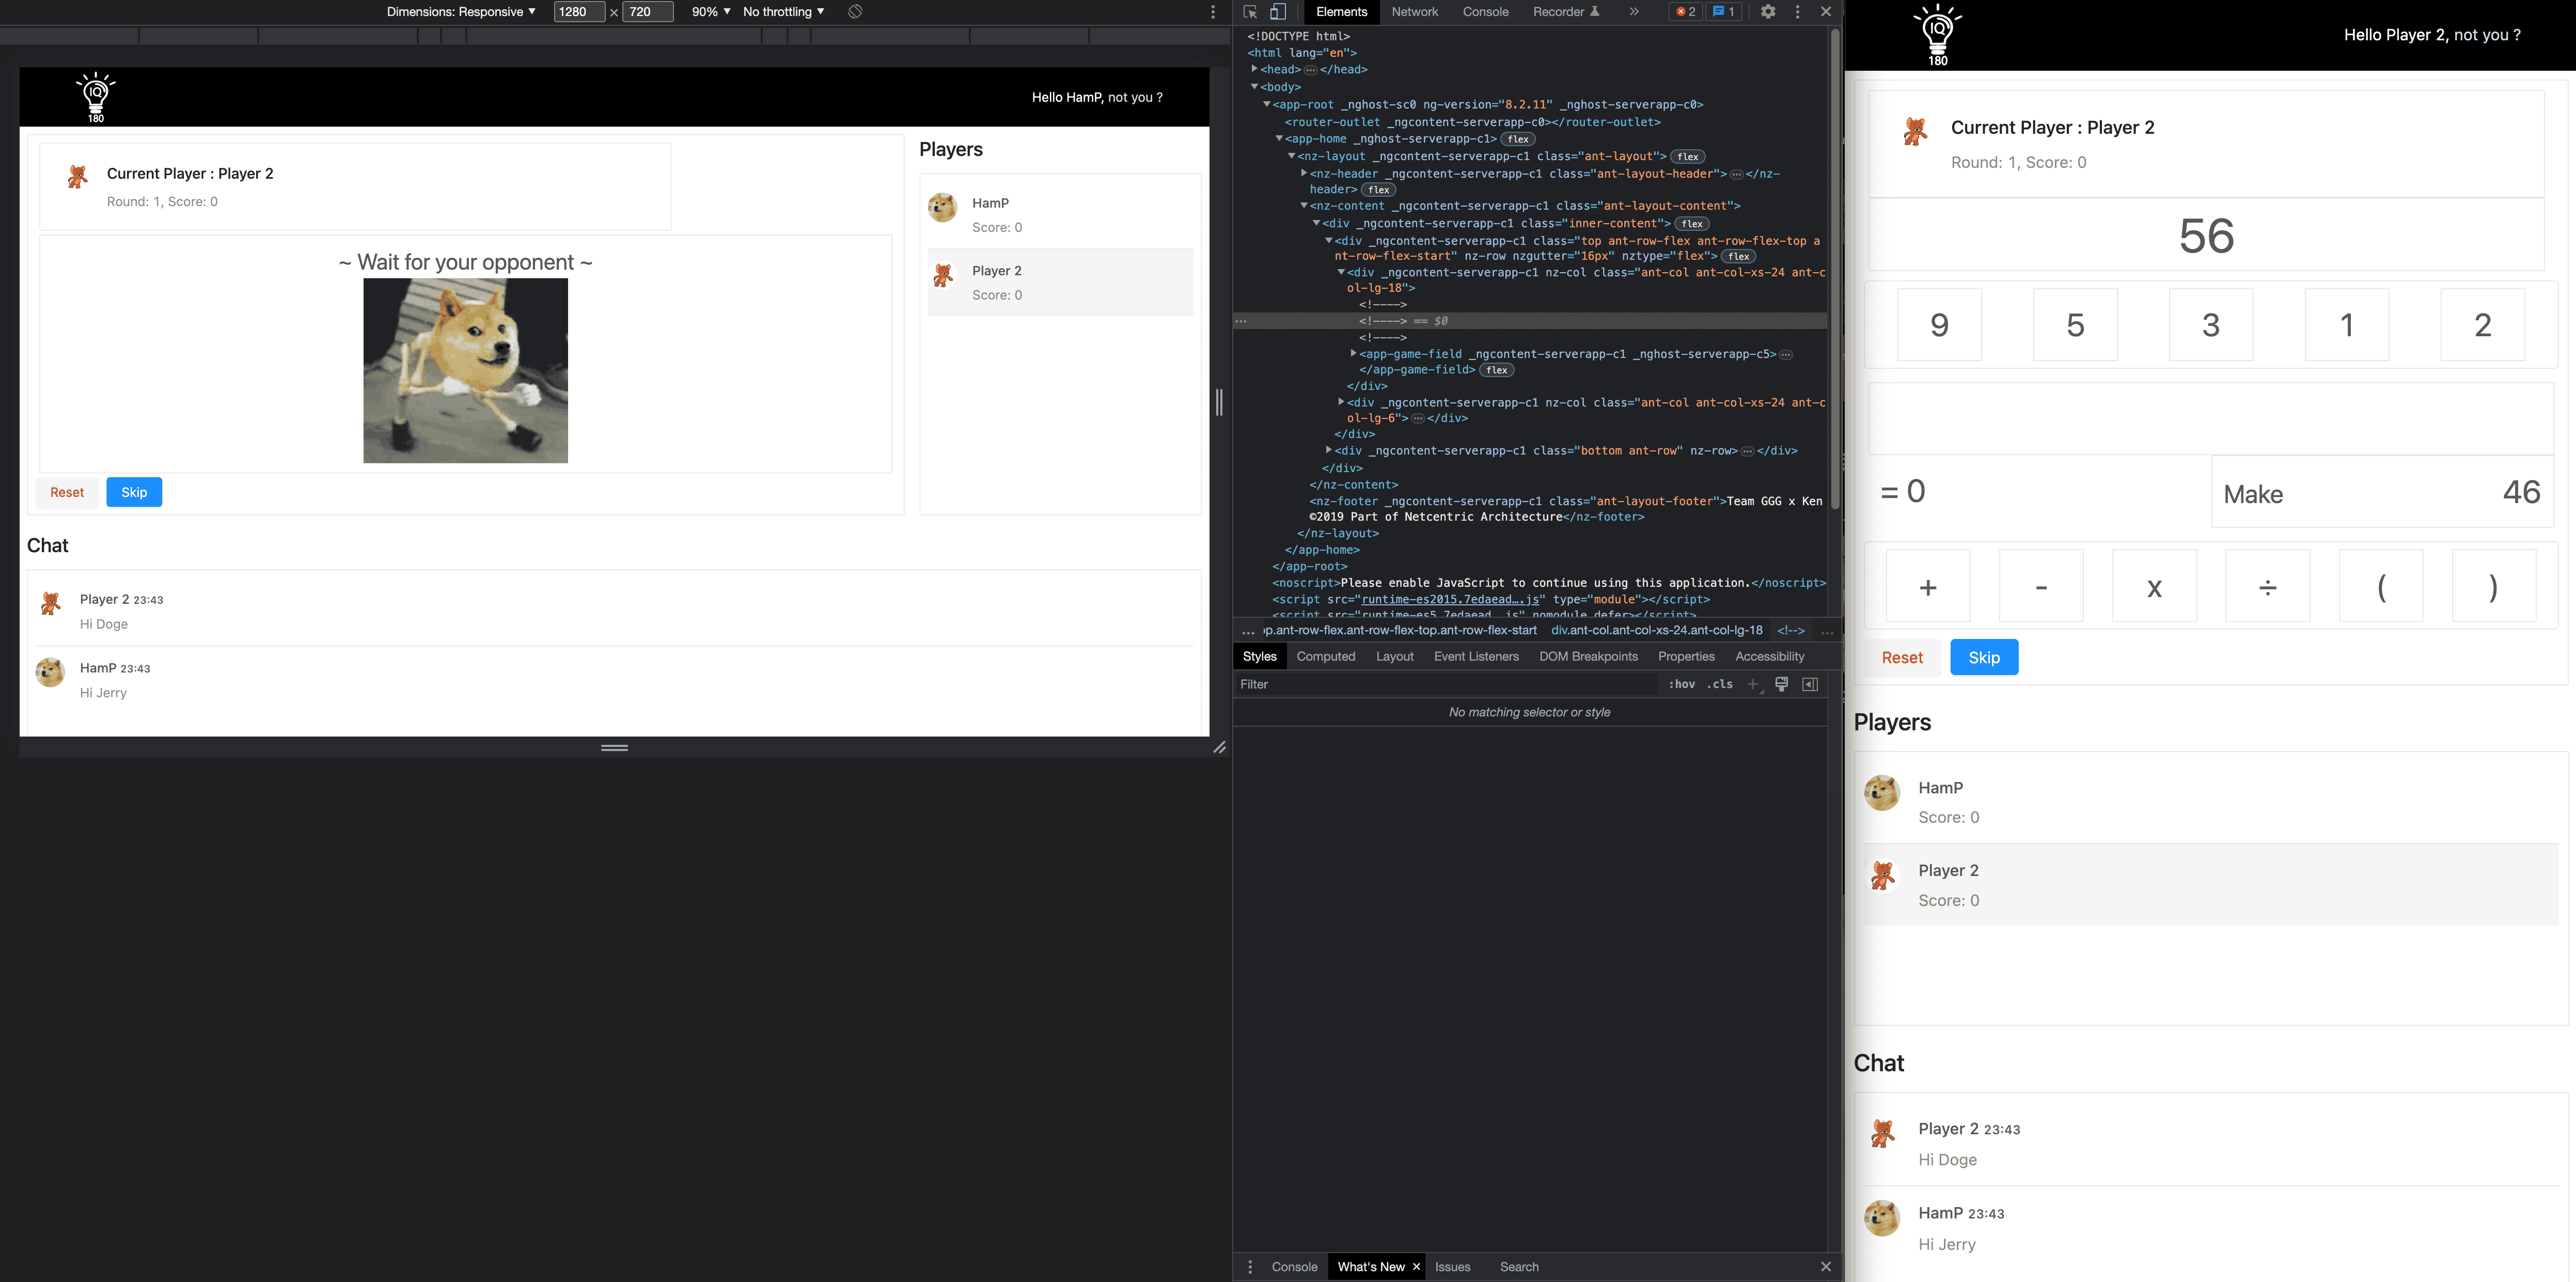Screen dimensions: 2576x1282
Task: Open DevTools settings gear
Action: coord(1768,12)
